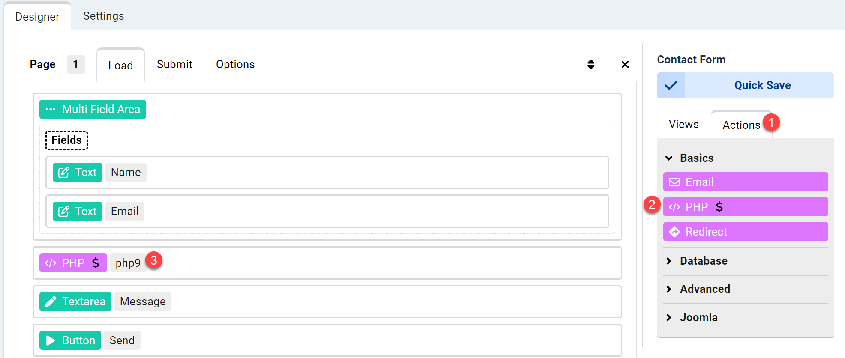845x358 pixels.
Task: Click the dollar sign on php9 action
Action: pyautogui.click(x=96, y=263)
